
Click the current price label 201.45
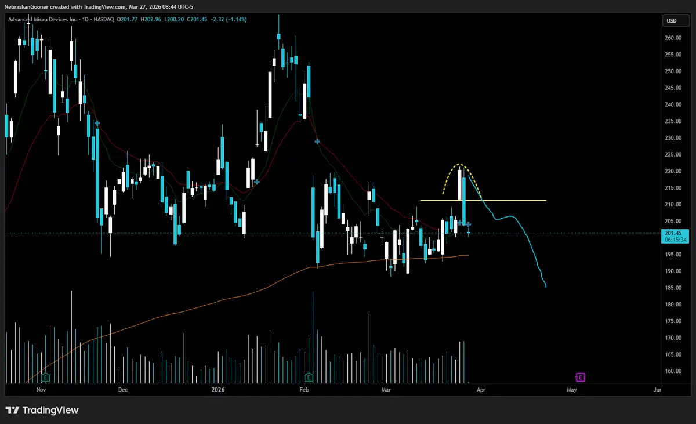(x=675, y=233)
